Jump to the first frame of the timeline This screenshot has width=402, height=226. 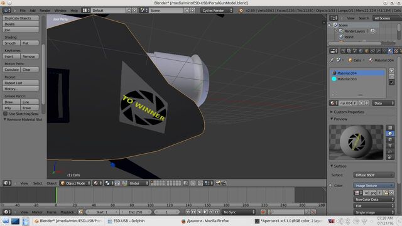click(188, 212)
